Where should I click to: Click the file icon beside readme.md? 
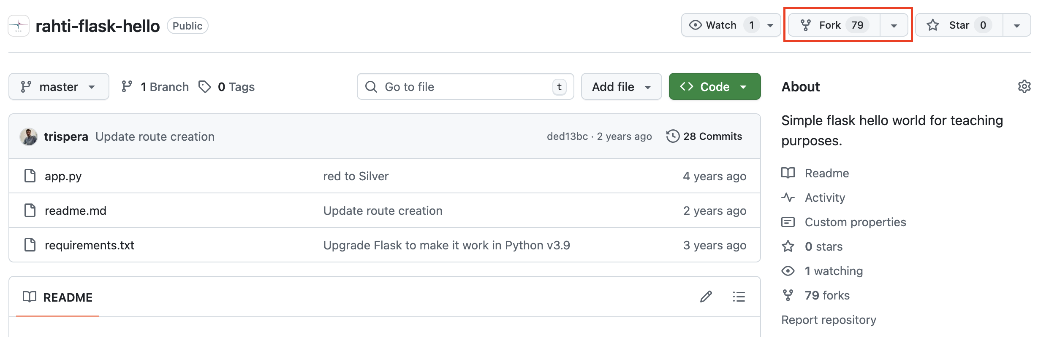point(30,210)
